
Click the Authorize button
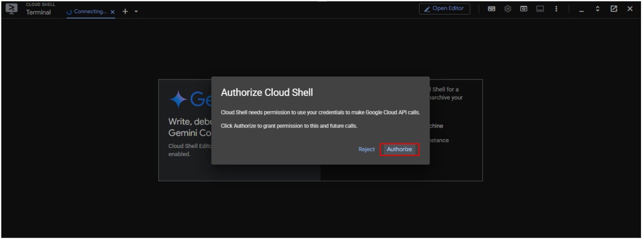pos(399,149)
